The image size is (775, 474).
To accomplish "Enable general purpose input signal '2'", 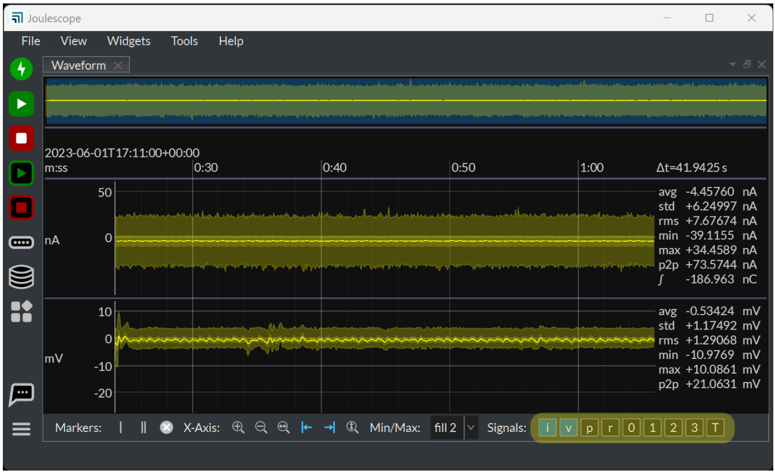I will [673, 428].
